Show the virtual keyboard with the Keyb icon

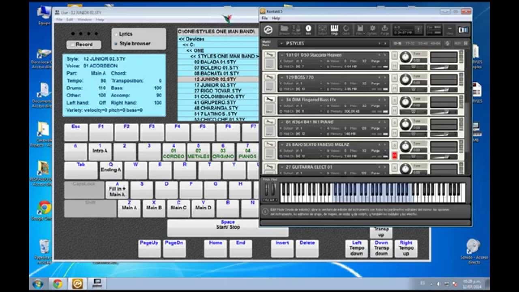click(335, 29)
